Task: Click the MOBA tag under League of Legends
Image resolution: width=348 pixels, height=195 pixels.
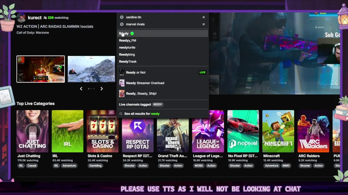Action: pyautogui.click(x=199, y=165)
